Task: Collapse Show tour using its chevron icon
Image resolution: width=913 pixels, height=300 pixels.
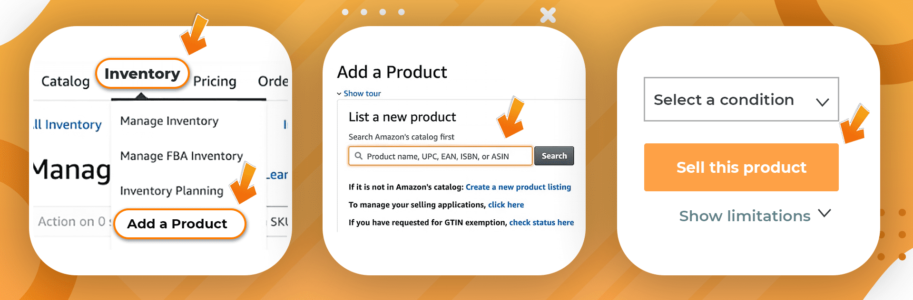Action: pos(339,93)
